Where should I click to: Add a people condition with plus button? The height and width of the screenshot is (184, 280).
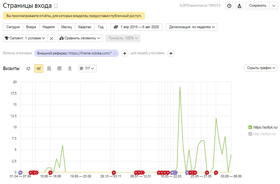tap(171, 53)
